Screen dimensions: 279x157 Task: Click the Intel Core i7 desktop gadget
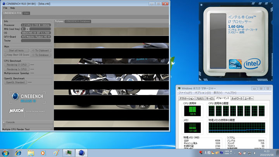(x=236, y=42)
